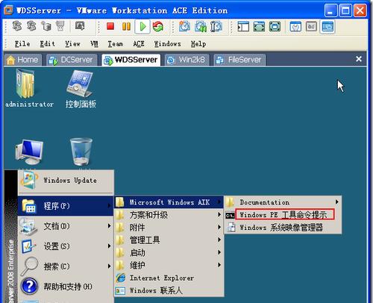Click the orange Suspend pause button

[126, 26]
